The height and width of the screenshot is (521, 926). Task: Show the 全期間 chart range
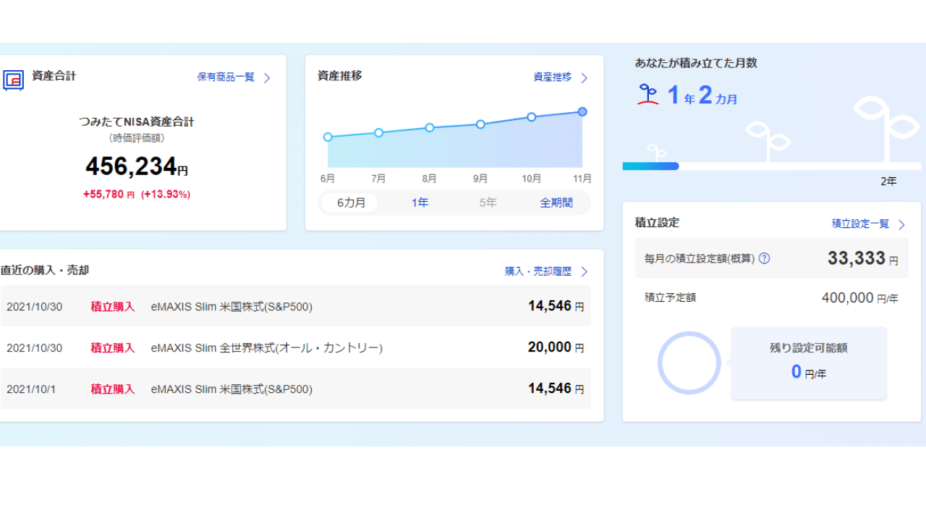click(x=556, y=203)
